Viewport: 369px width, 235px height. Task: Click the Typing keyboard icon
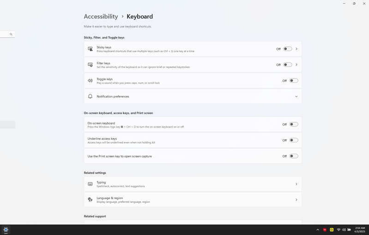coord(91,184)
